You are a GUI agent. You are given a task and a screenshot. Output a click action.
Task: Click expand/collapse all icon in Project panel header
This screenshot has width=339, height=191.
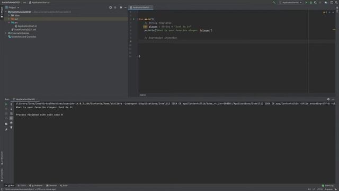pos(115,7)
